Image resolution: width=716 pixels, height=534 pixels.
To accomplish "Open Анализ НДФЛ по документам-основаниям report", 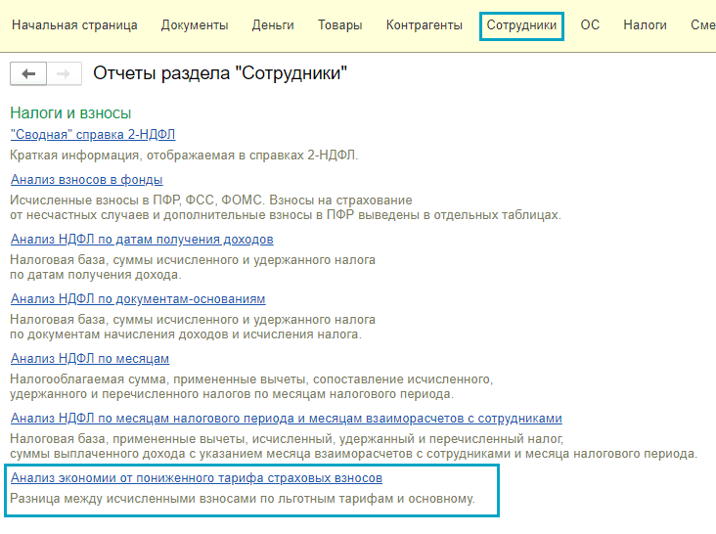I will (x=138, y=299).
